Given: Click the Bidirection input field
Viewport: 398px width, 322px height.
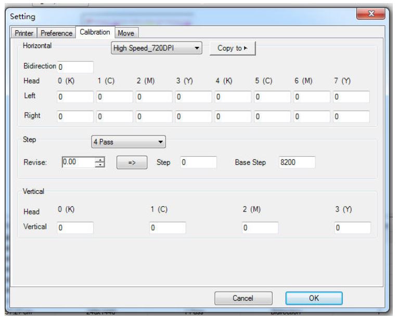Looking at the screenshot, I should coord(75,67).
